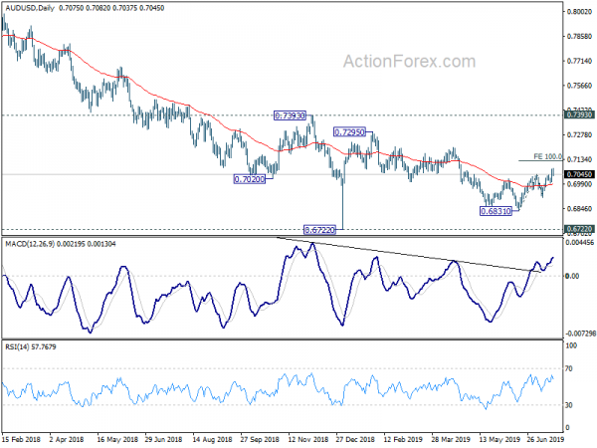597x448 pixels.
Task: Click the 0.70200 support level label
Action: click(250, 179)
